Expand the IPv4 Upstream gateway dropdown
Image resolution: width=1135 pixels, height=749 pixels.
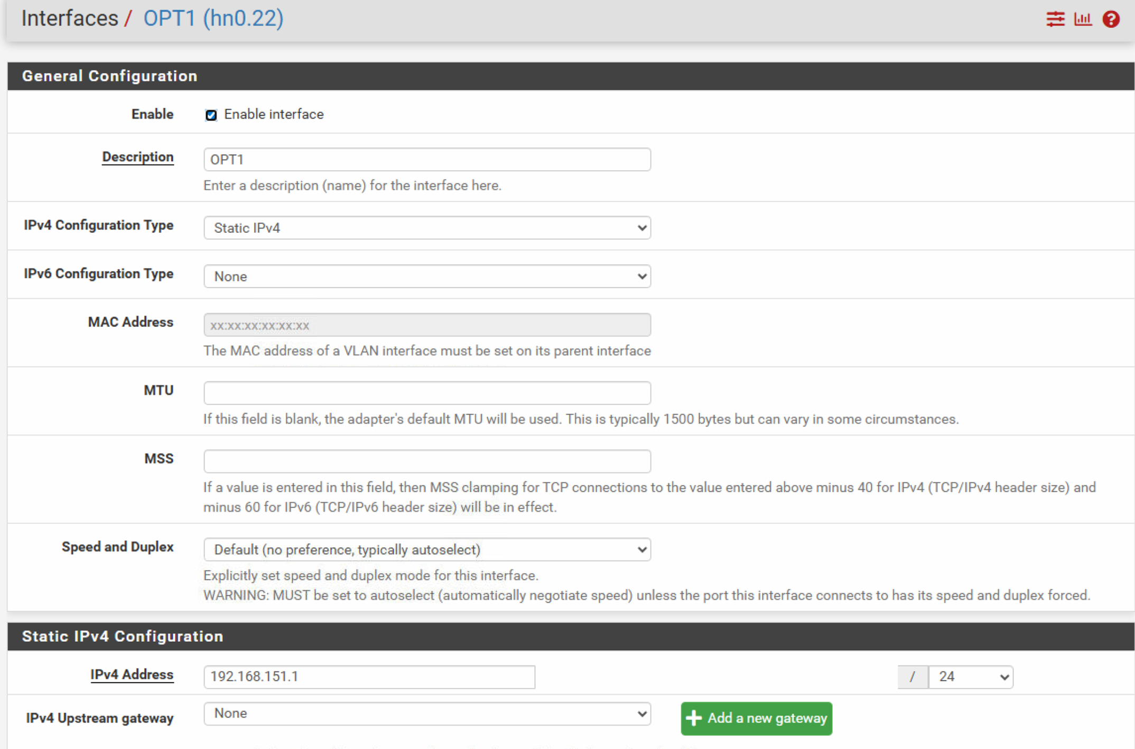pyautogui.click(x=427, y=714)
